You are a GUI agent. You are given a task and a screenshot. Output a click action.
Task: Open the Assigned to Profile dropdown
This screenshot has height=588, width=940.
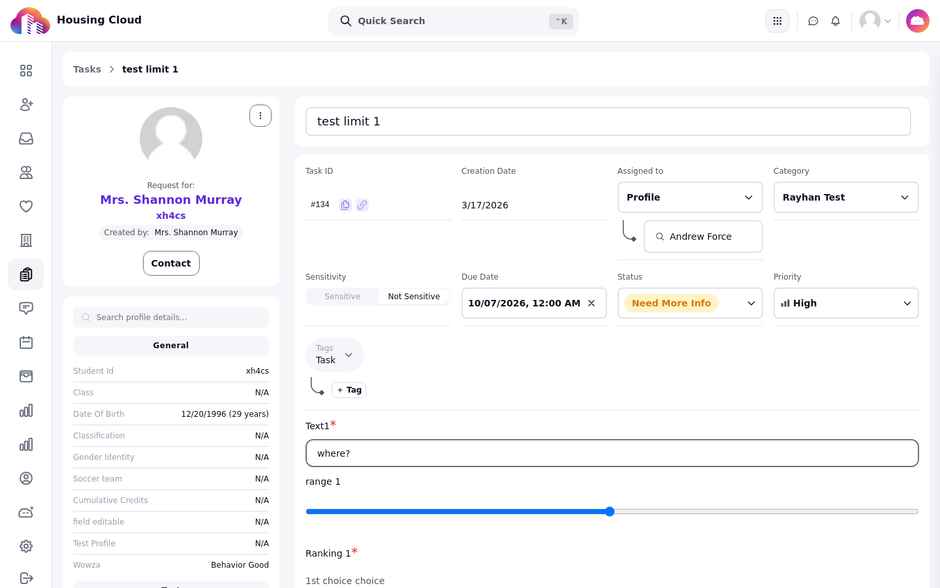[x=690, y=197]
